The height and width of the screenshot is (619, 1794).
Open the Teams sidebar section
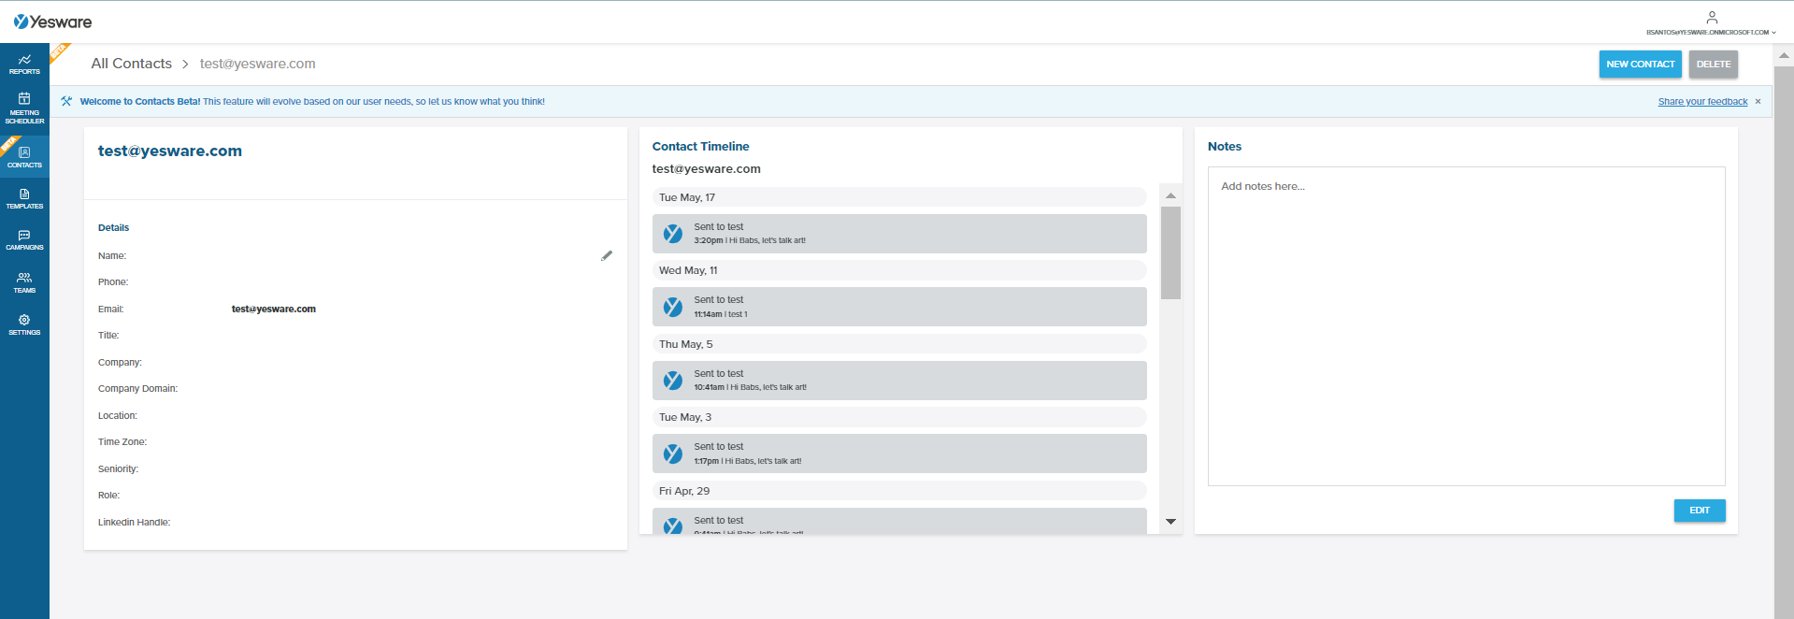click(x=24, y=282)
